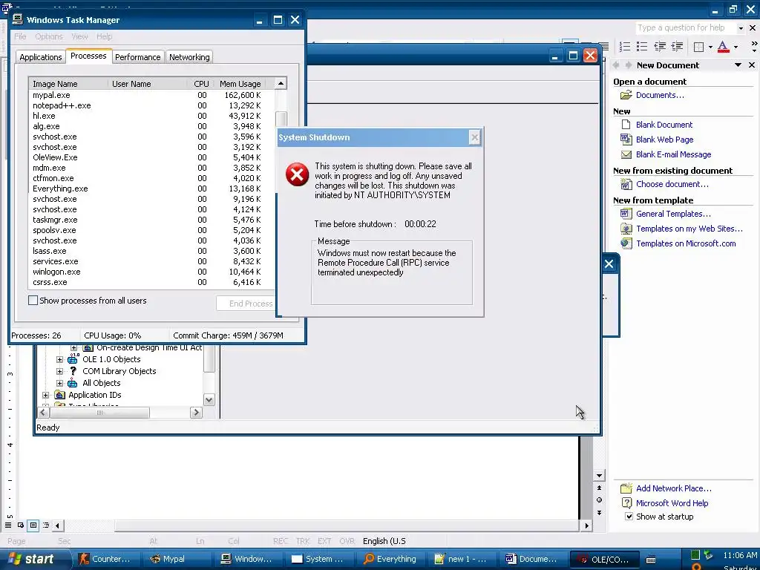760x570 pixels.
Task: Click Select Browse Object circle in Word scrollbar
Action: 599,499
